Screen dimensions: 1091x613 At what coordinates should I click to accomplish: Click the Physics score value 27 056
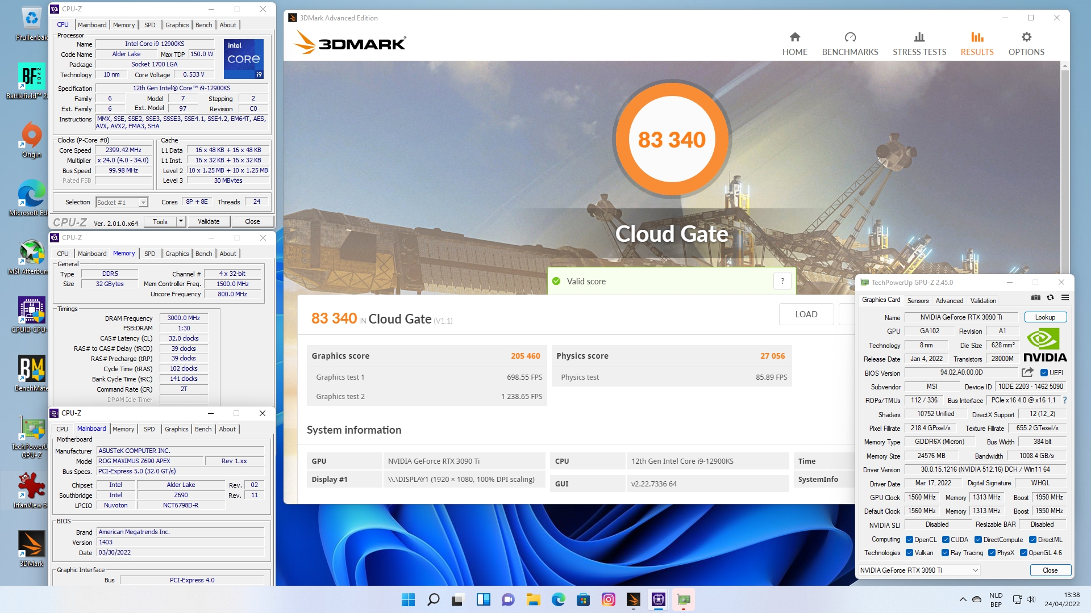tap(772, 356)
